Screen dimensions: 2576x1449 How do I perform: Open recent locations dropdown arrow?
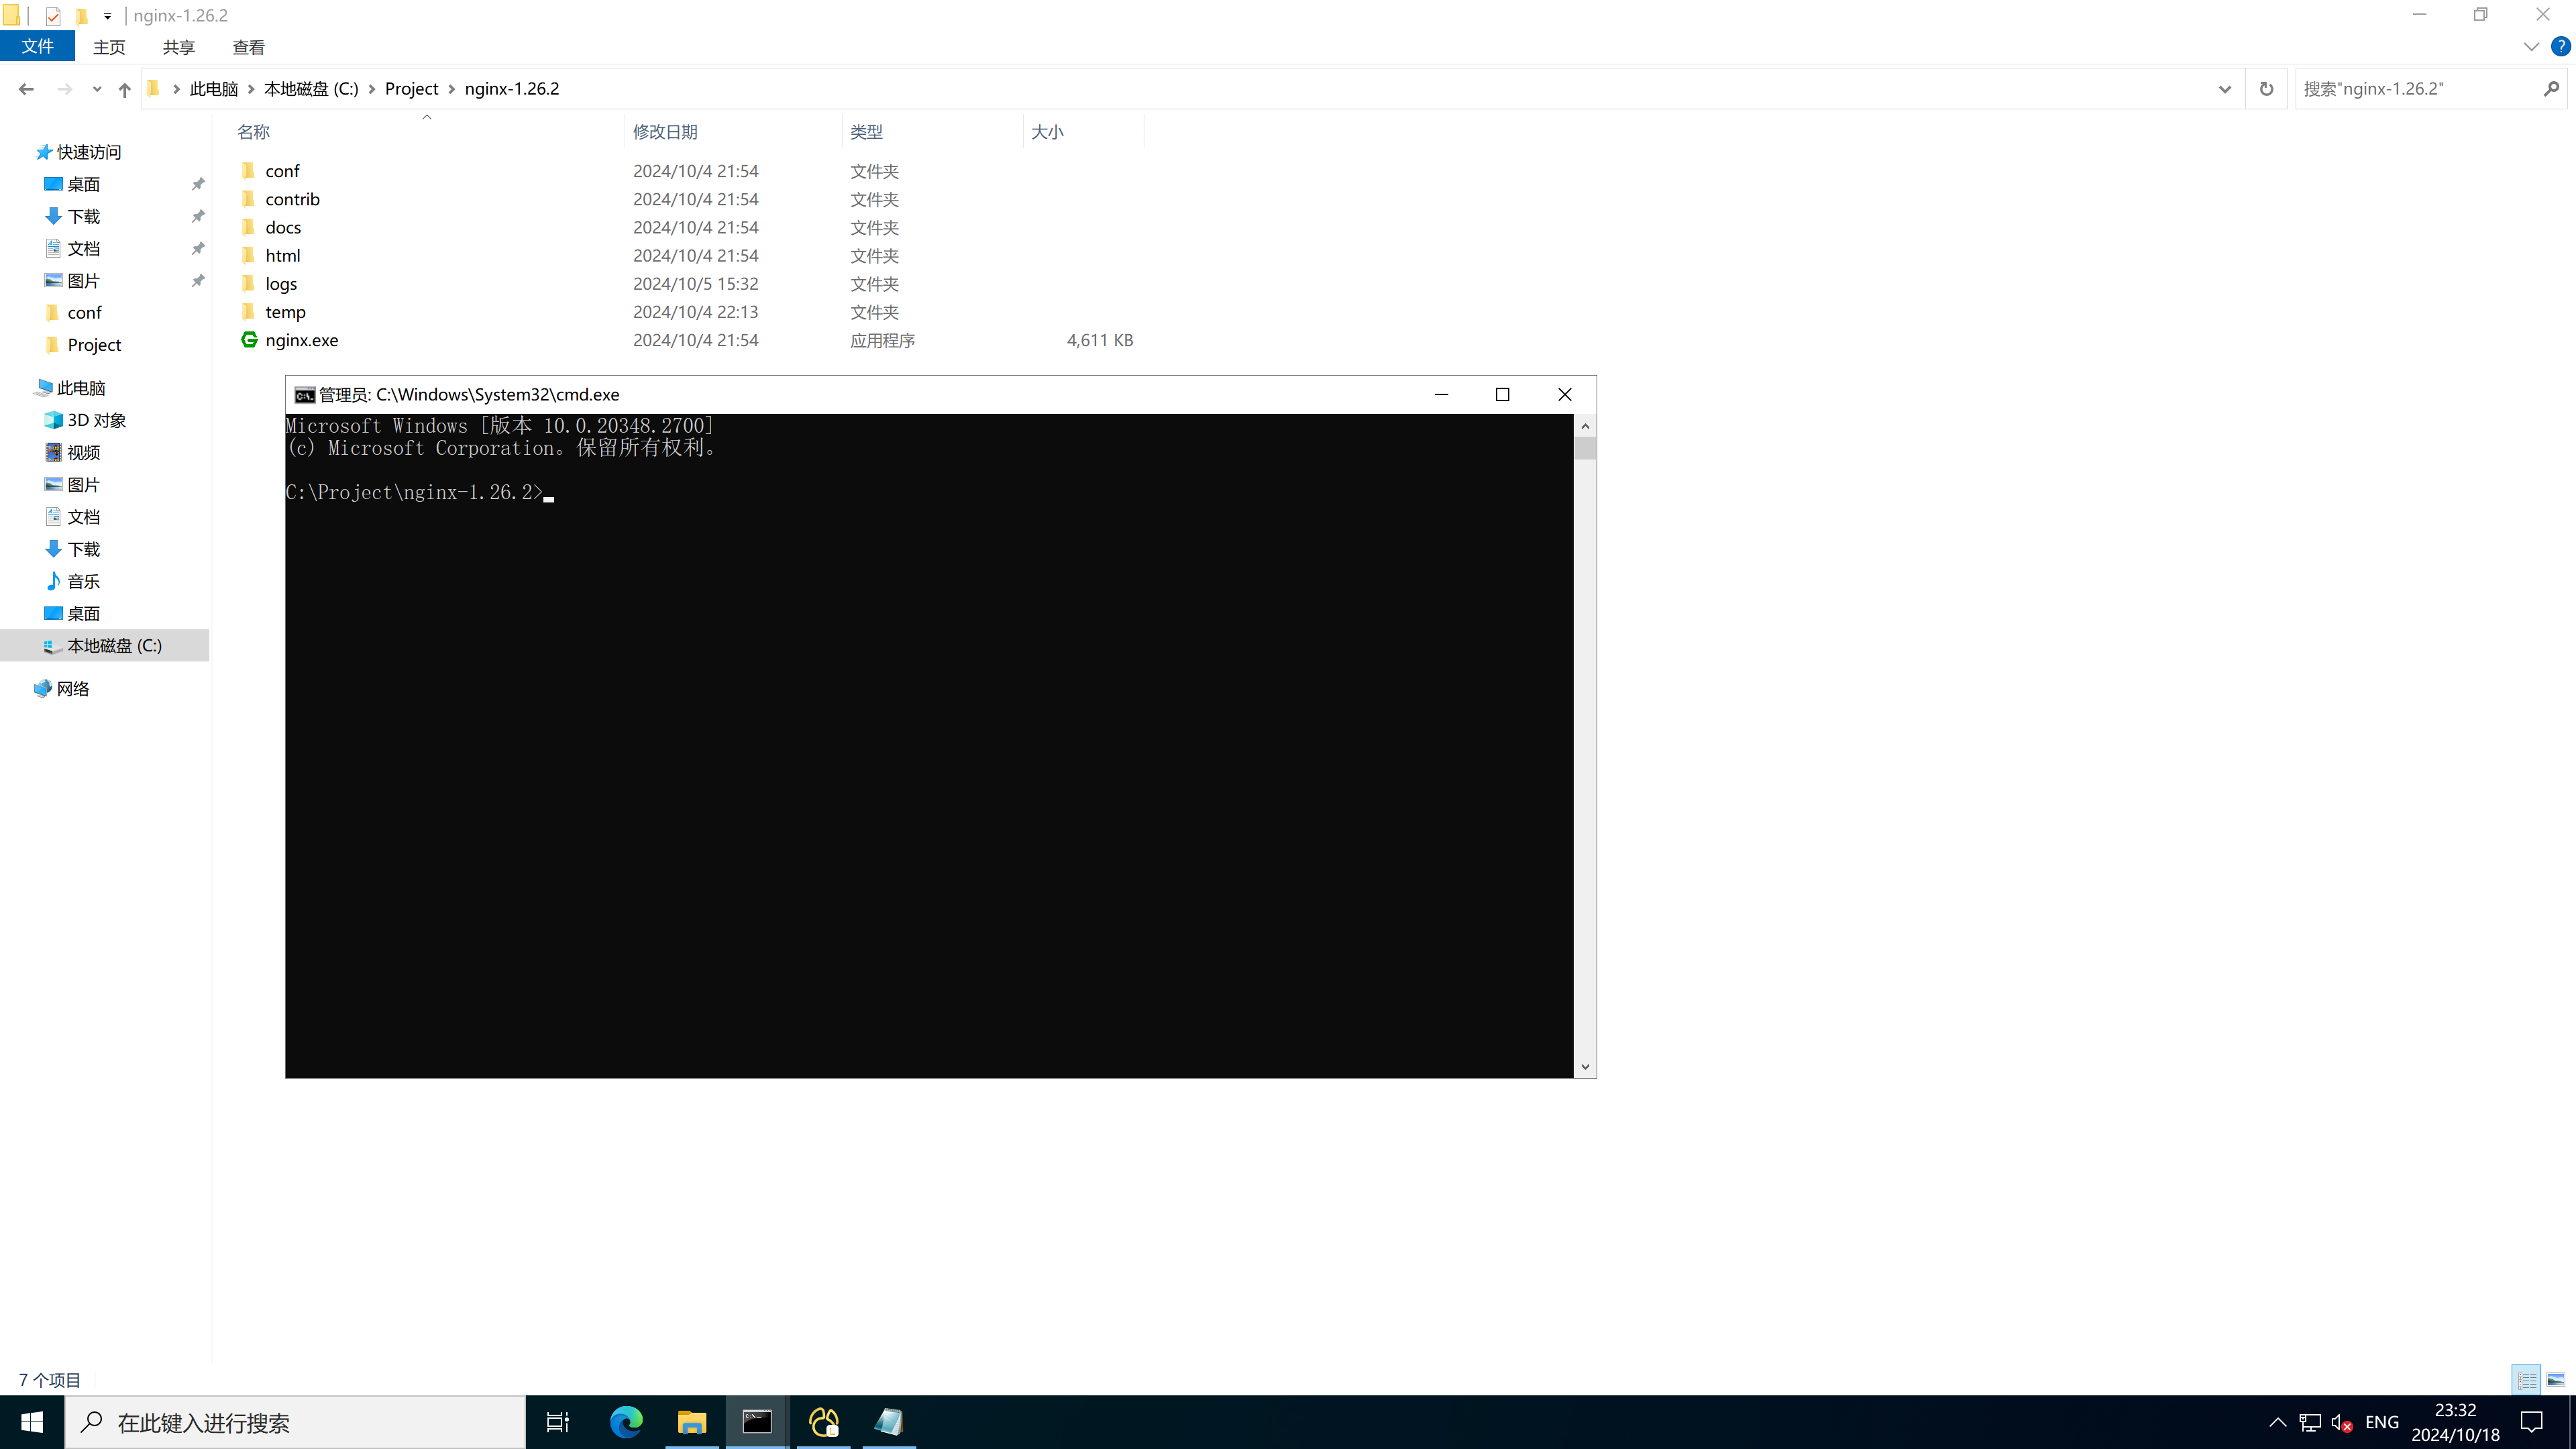pyautogui.click(x=96, y=89)
